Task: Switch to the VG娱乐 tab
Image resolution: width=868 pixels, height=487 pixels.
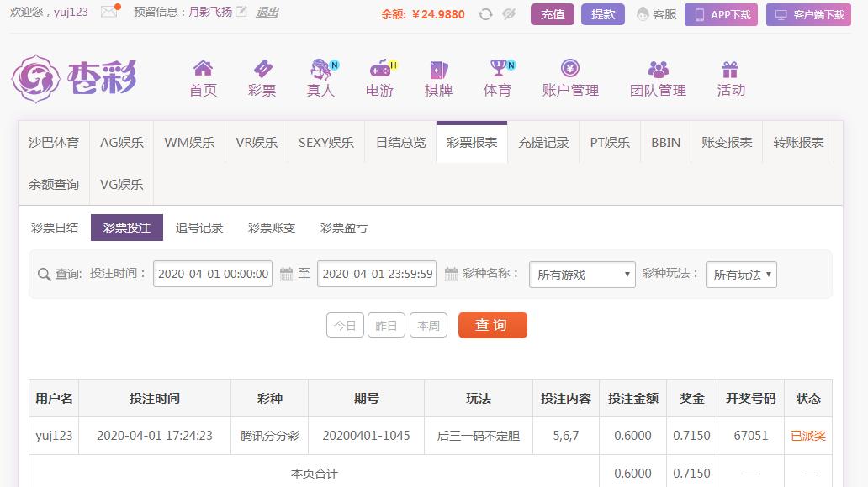Action: [x=122, y=184]
